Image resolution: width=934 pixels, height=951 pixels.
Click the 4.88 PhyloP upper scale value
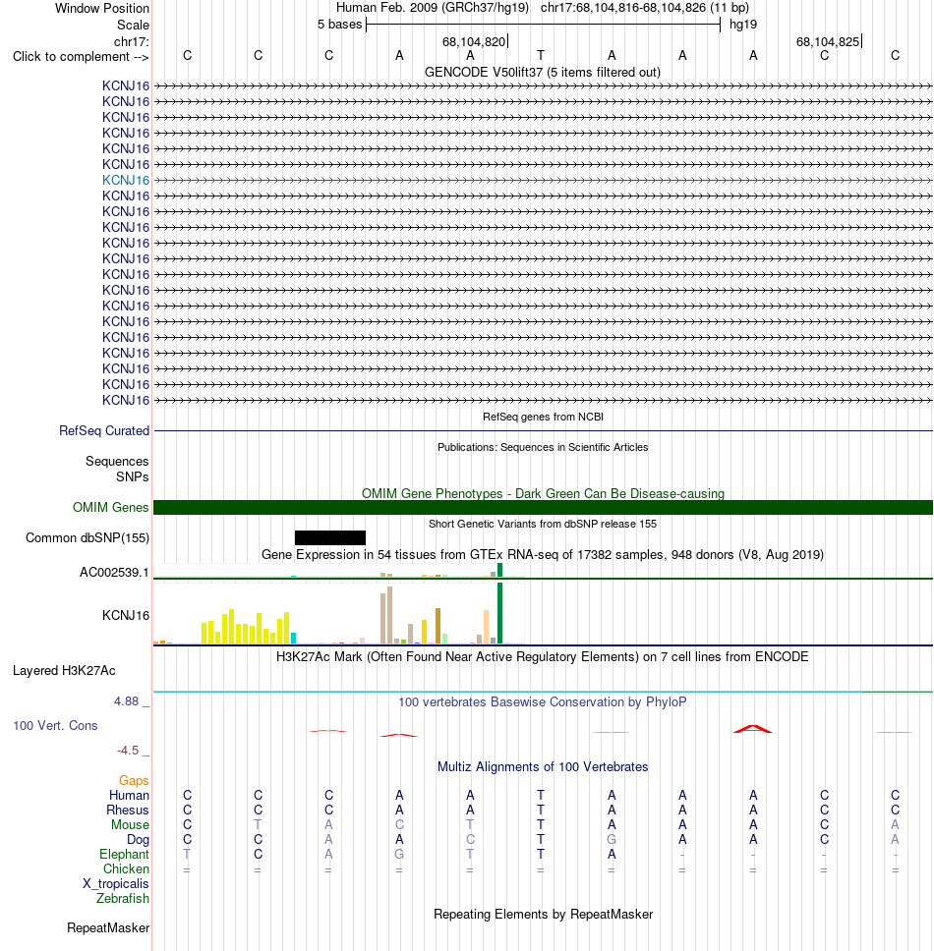126,701
